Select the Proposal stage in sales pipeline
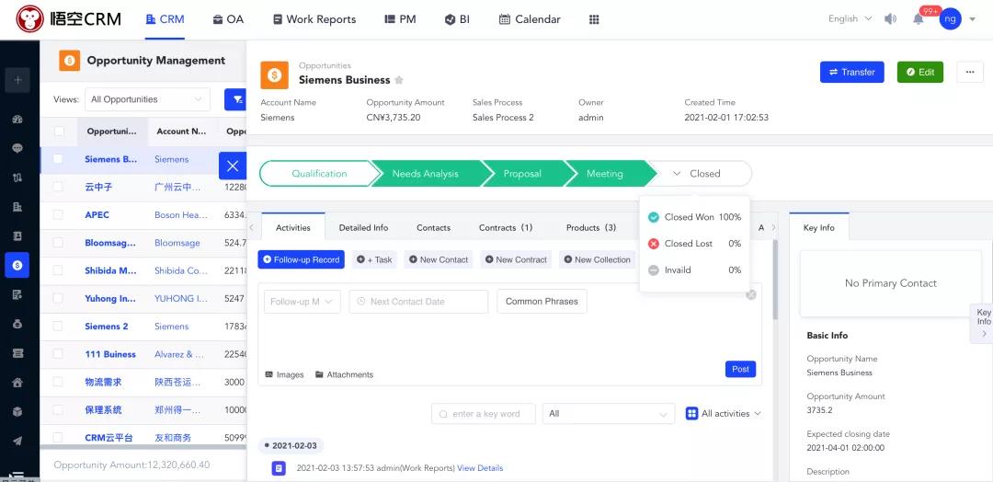Image resolution: width=993 pixels, height=482 pixels. tap(522, 174)
